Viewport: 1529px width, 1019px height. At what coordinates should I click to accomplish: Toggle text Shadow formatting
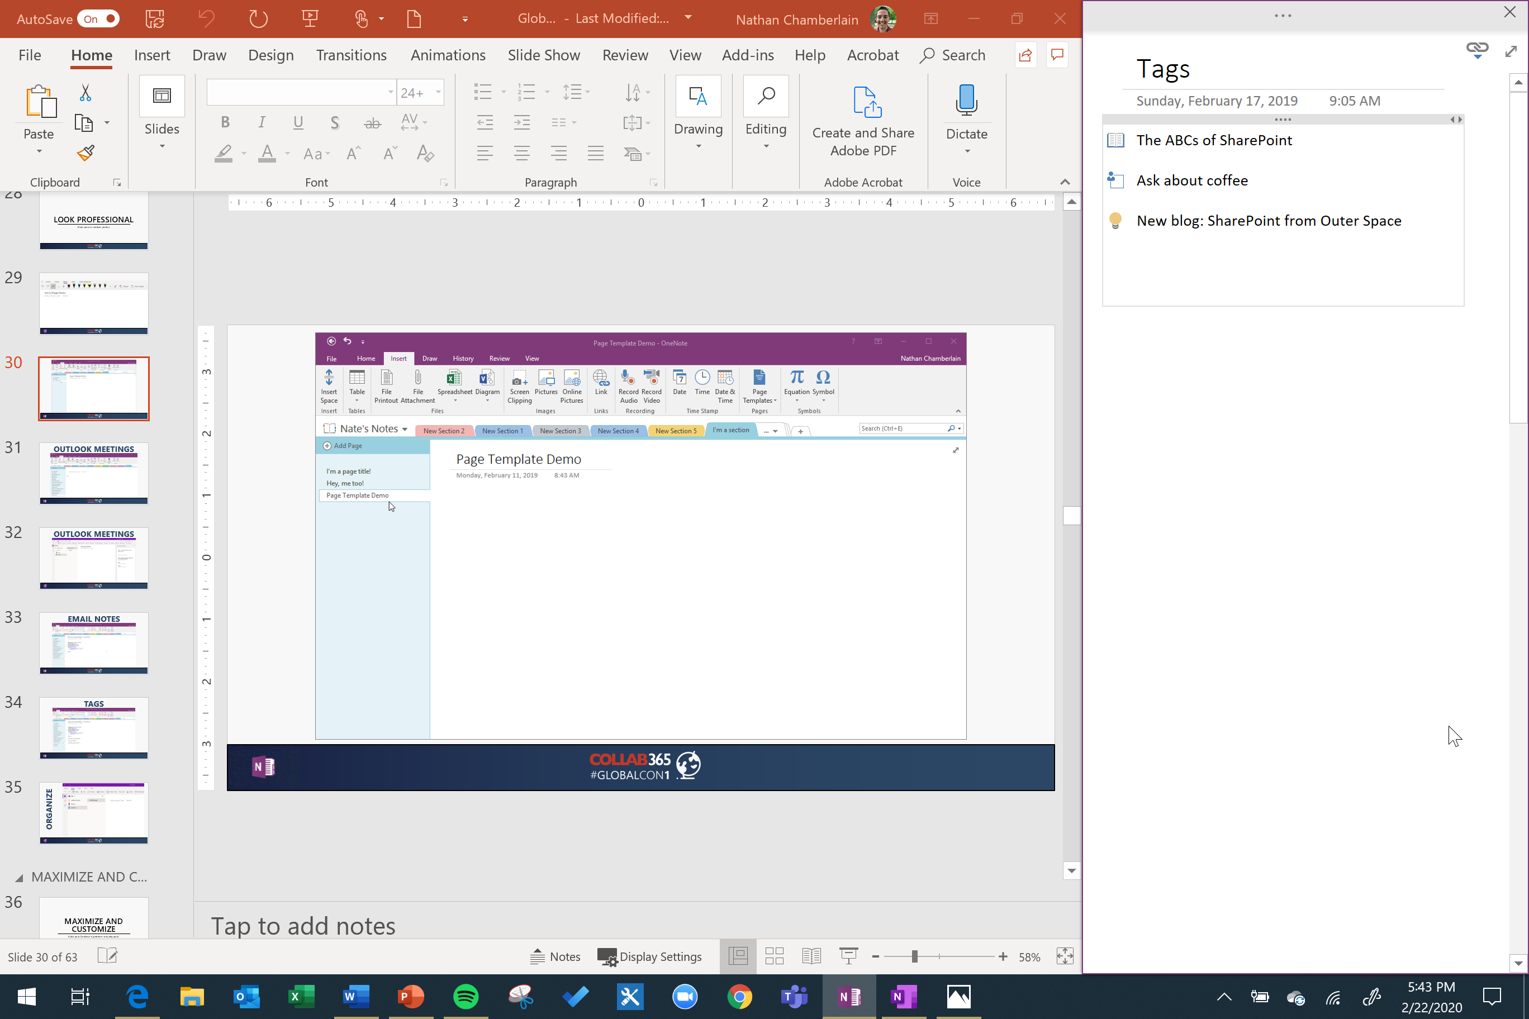pyautogui.click(x=335, y=122)
